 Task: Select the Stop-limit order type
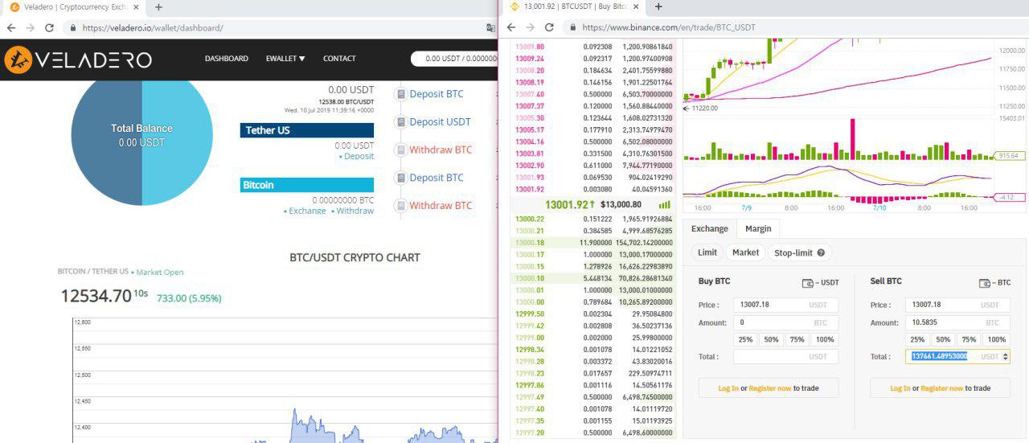click(x=799, y=252)
